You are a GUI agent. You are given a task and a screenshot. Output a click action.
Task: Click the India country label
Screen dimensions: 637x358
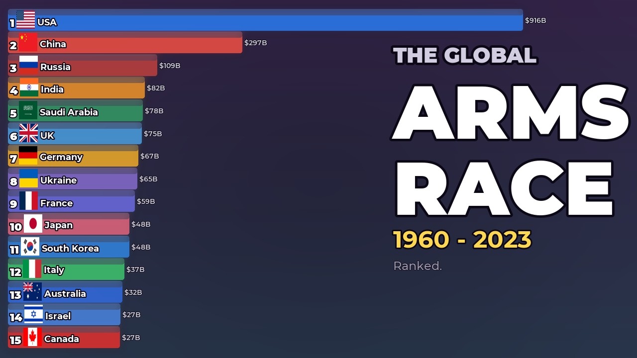[52, 89]
